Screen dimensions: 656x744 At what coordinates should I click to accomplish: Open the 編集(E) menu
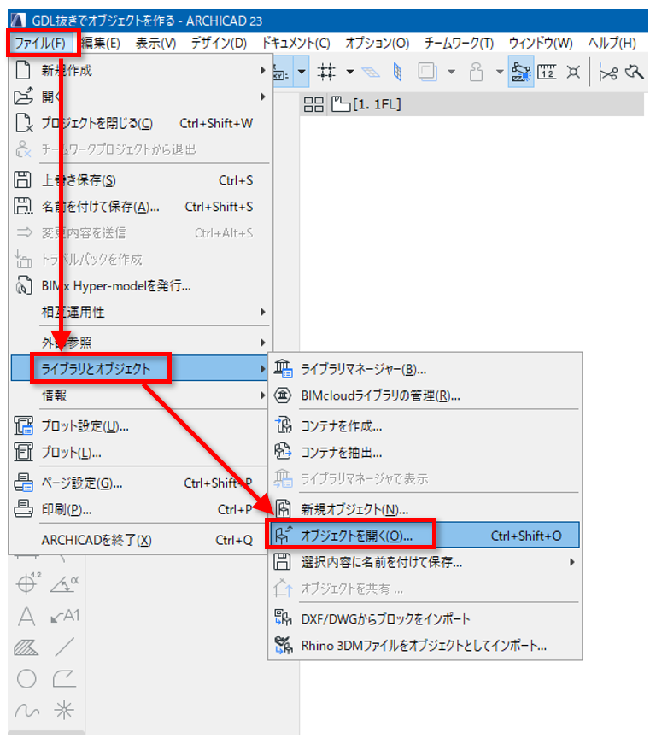[x=100, y=44]
